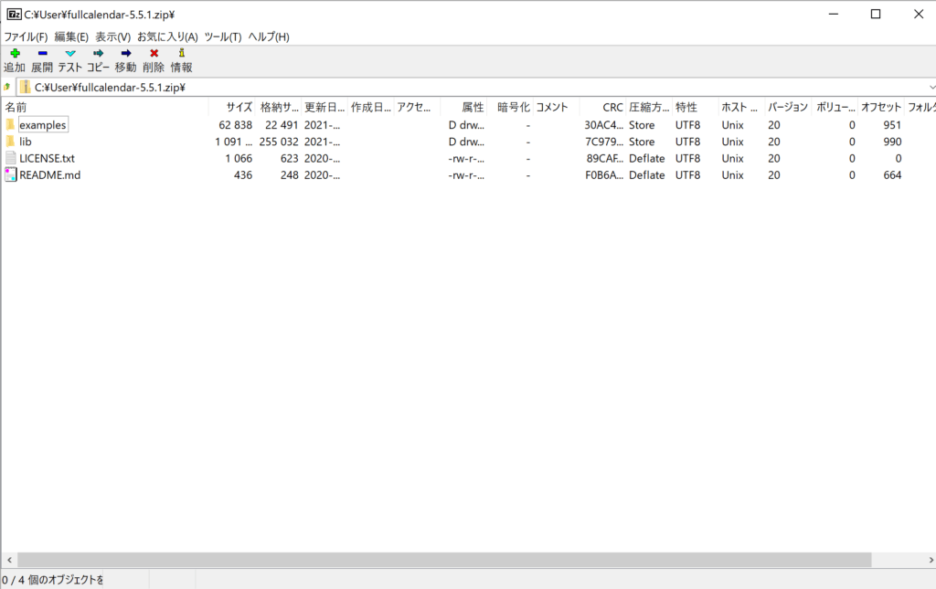Sort by 特性 column header
This screenshot has width=936, height=589.
696,108
